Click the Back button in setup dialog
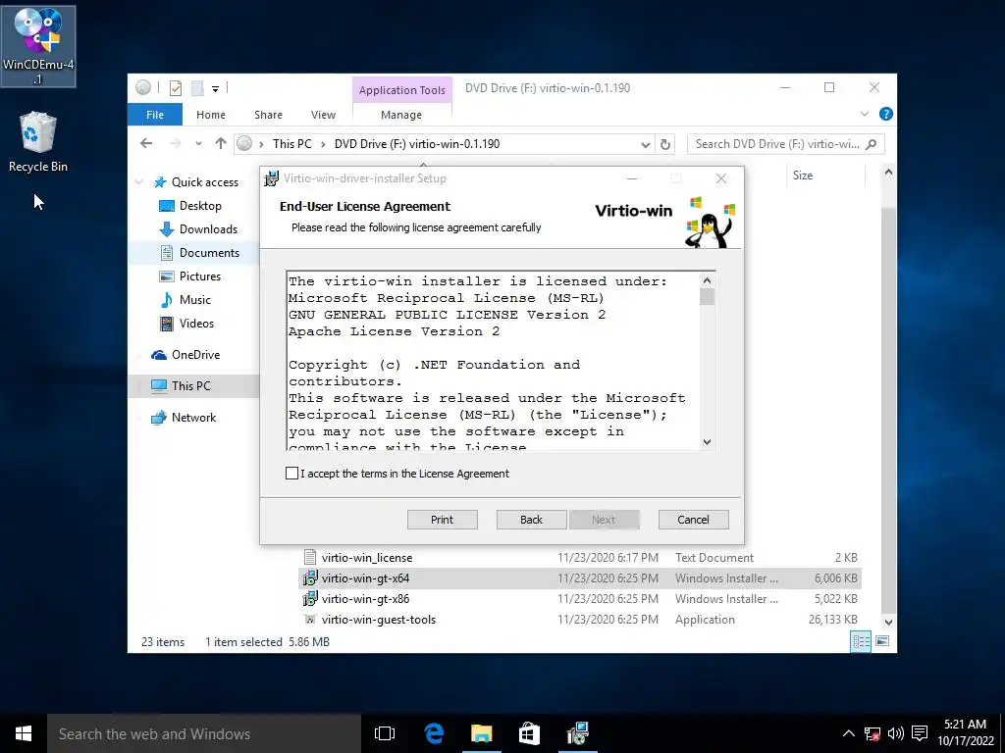The height and width of the screenshot is (753, 1005). [531, 520]
